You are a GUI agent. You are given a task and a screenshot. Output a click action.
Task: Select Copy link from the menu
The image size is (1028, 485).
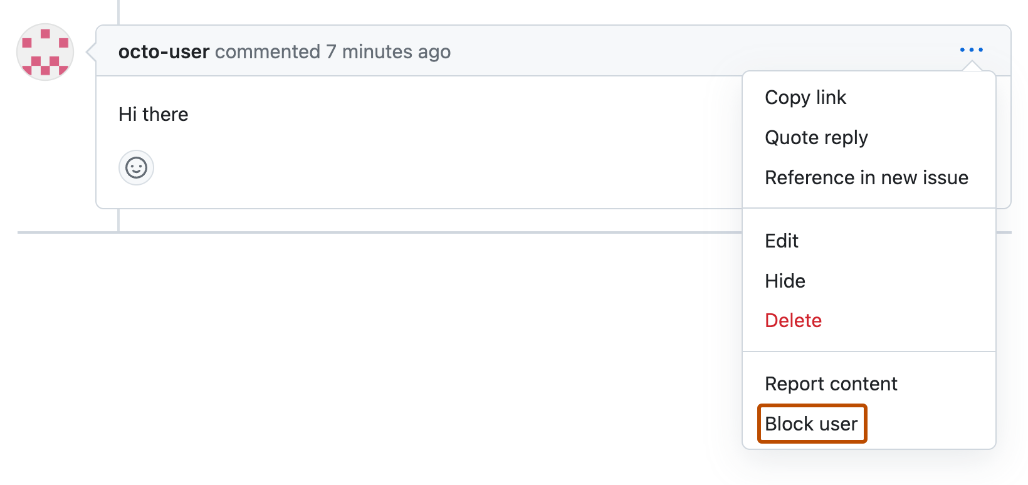[805, 97]
